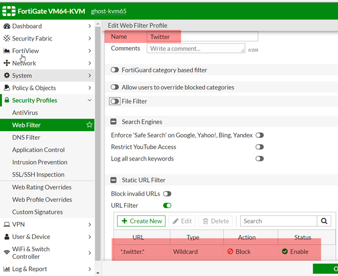Click the Log & Report chart icon
Viewport: 338px width, 276px height.
pos(7,269)
